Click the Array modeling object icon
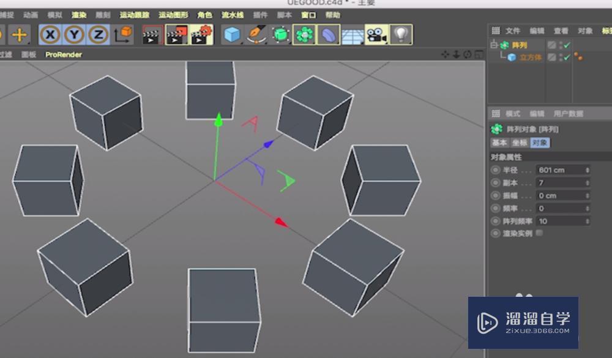This screenshot has width=612, height=358. click(304, 35)
